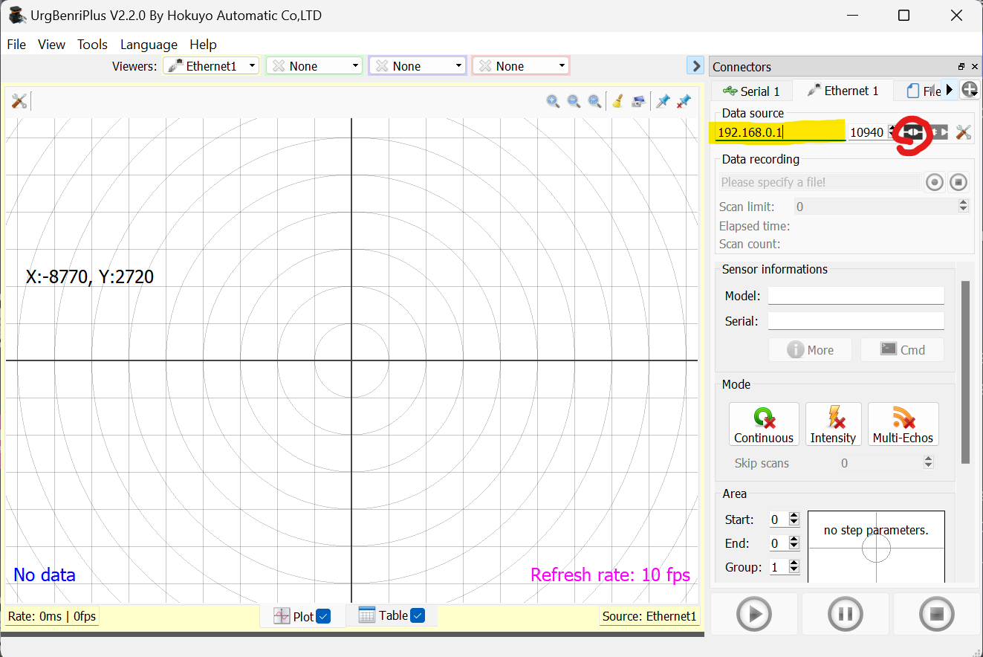This screenshot has height=657, width=983.
Task: Click the broom clear-view icon
Action: coord(617,102)
